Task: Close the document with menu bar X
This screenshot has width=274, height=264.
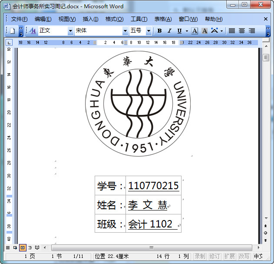Action: pyautogui.click(x=266, y=19)
